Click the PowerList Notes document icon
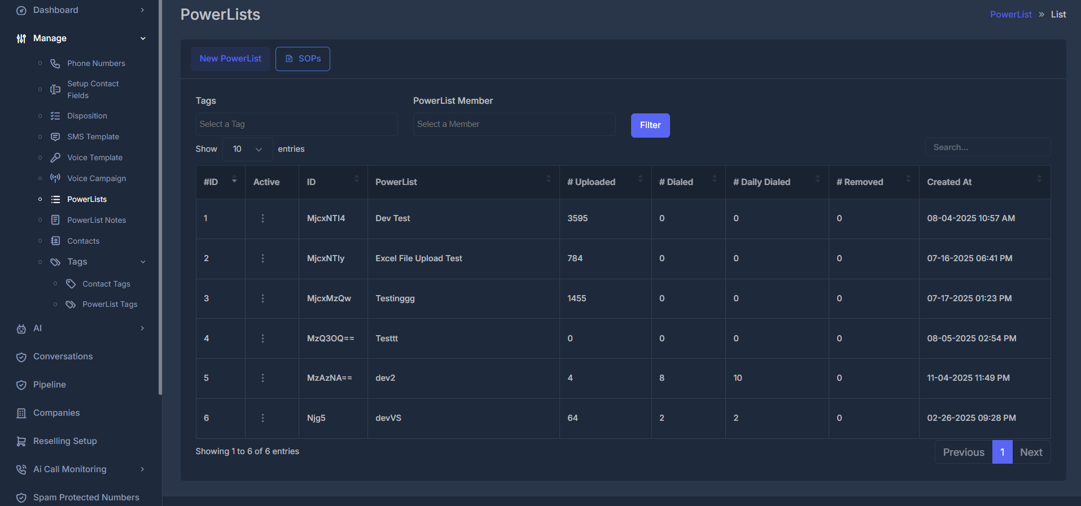Screen dimensions: 1081x506 (x=55, y=220)
